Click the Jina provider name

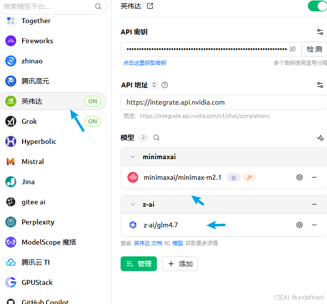pyautogui.click(x=28, y=182)
